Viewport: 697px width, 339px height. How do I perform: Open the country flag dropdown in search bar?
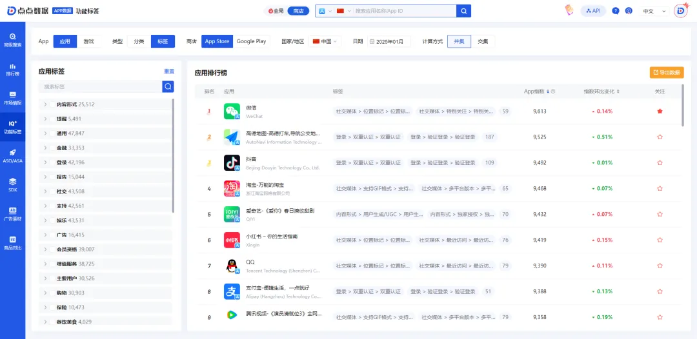344,11
